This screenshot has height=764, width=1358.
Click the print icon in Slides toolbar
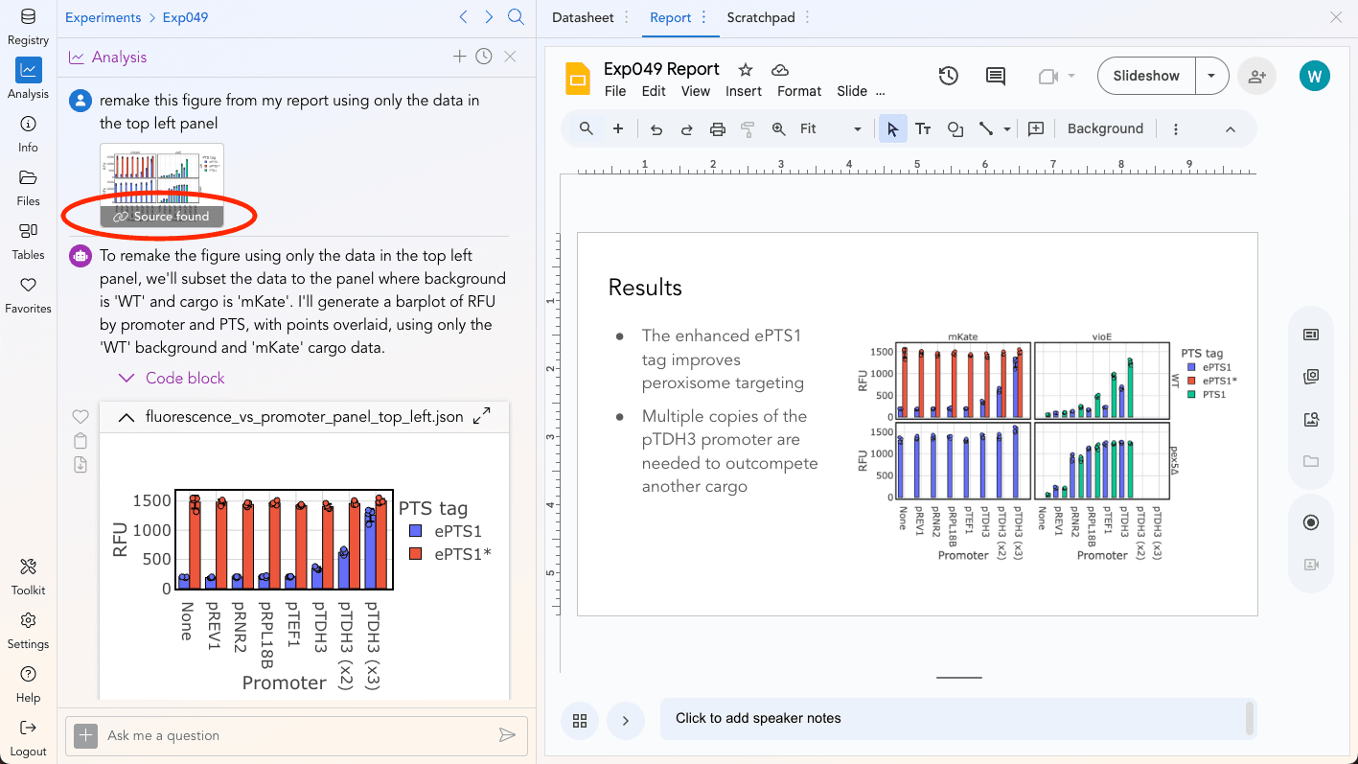[x=717, y=129]
